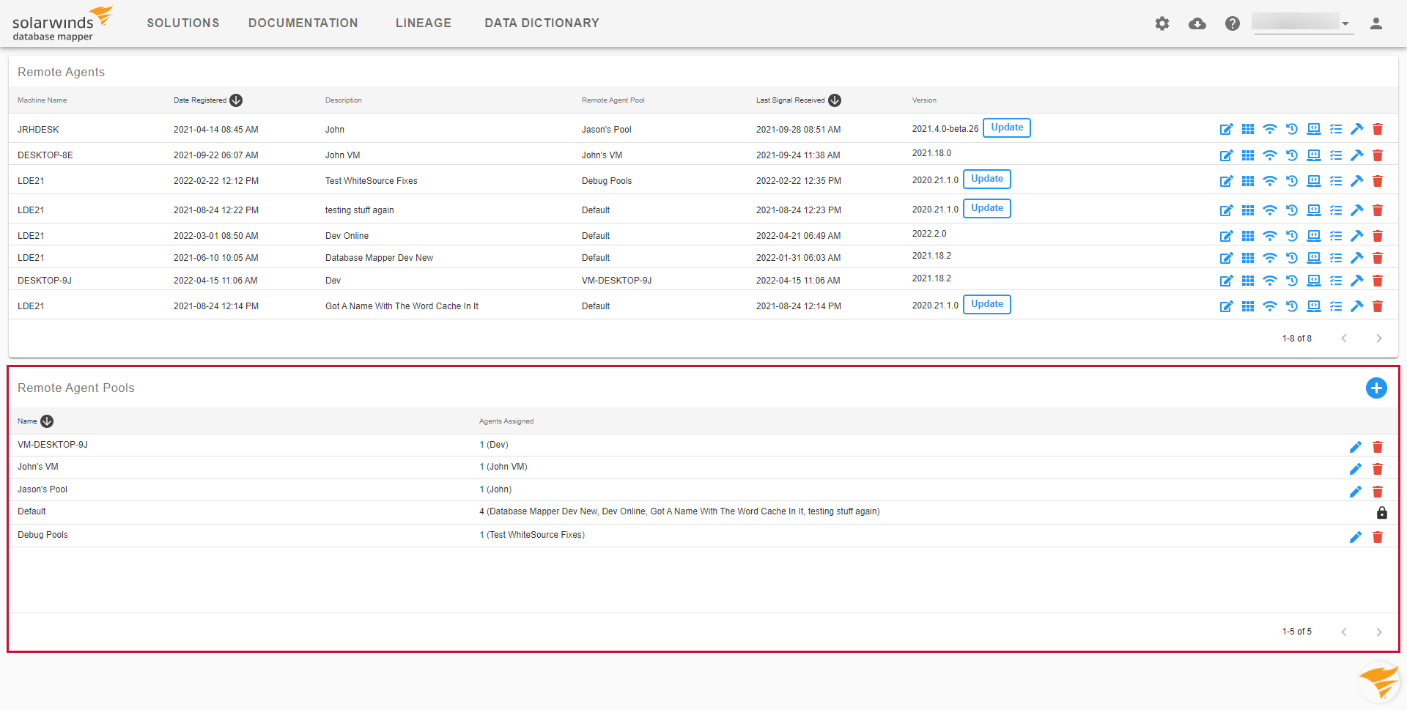Open the DOCUMENTATION menu
Image resolution: width=1407 pixels, height=710 pixels.
pyautogui.click(x=303, y=23)
